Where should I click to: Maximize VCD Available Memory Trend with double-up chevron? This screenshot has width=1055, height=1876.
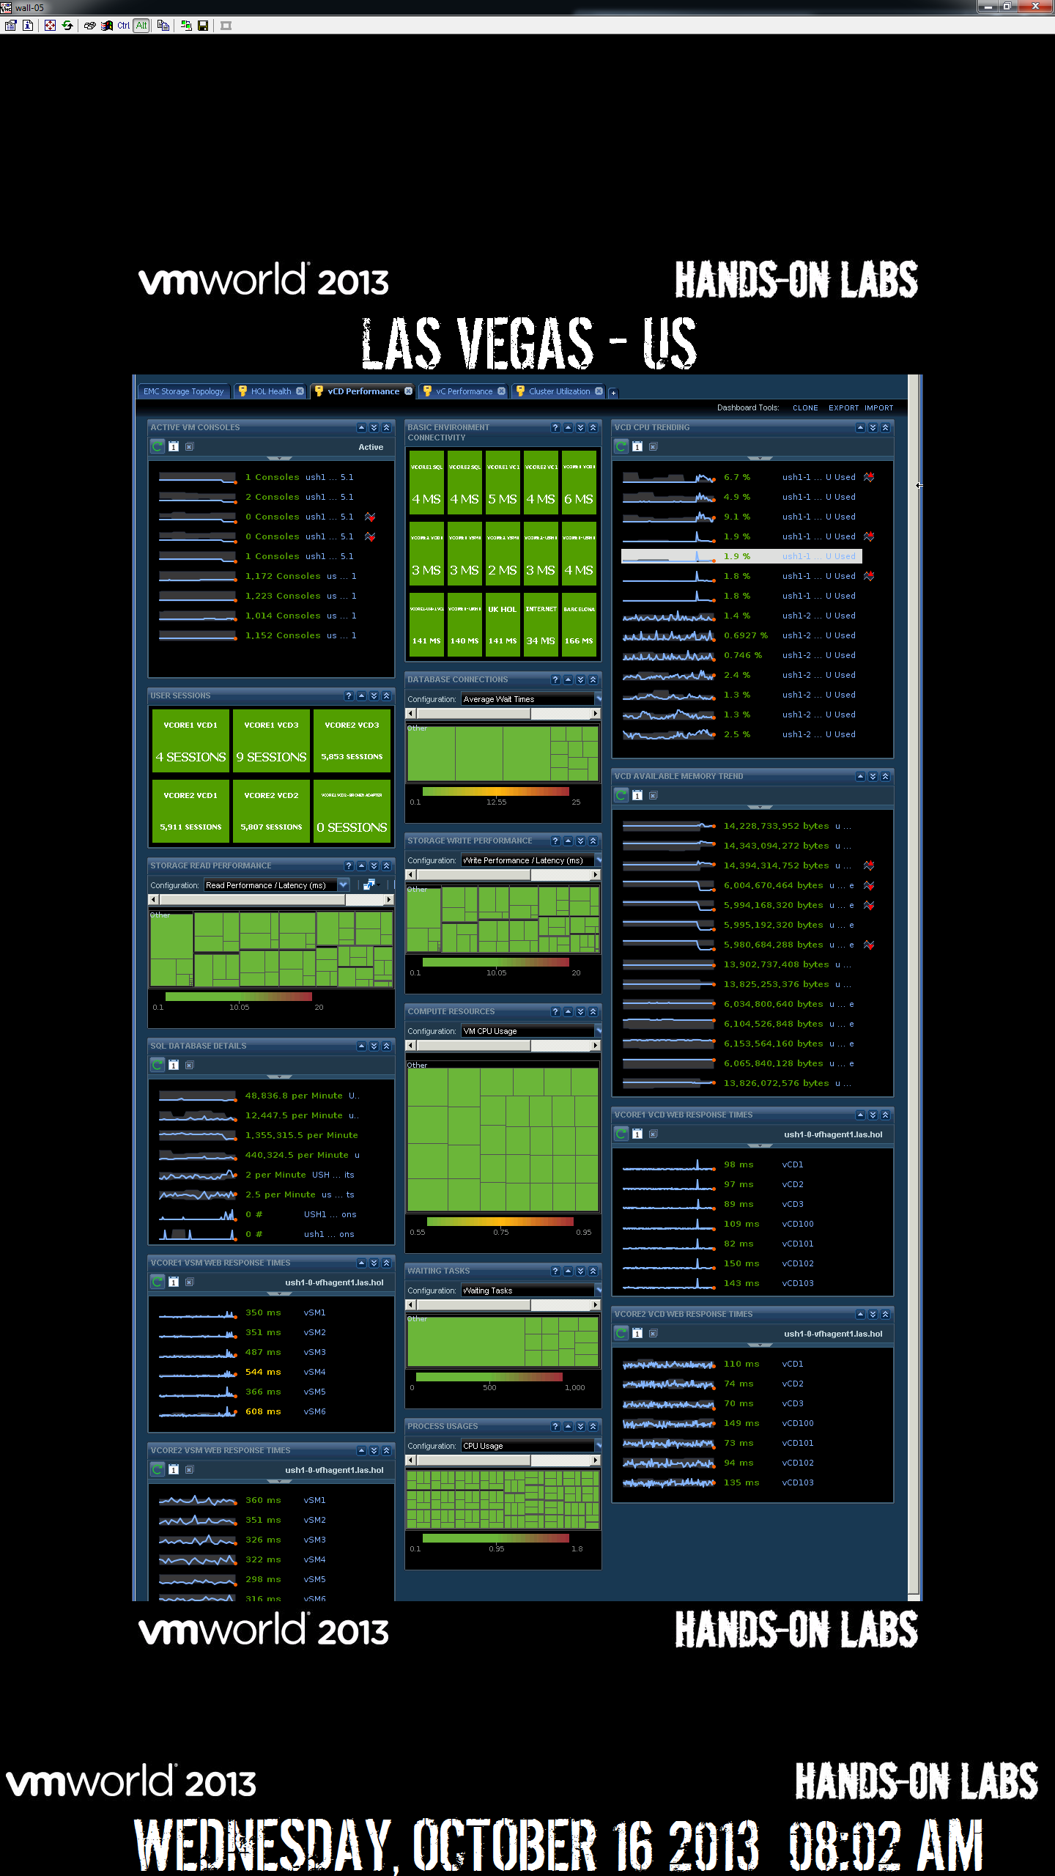click(885, 776)
